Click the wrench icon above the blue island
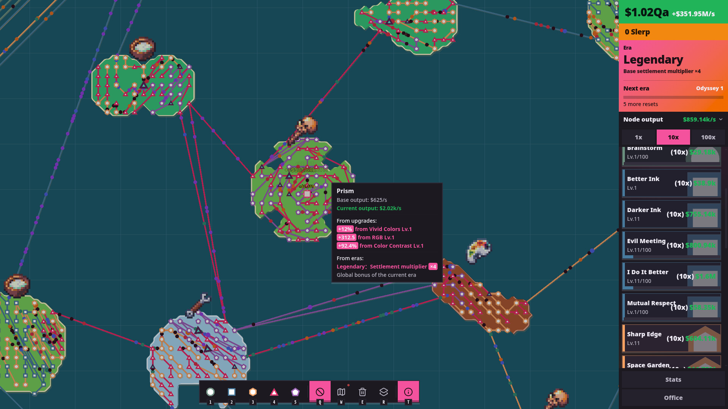 click(198, 305)
